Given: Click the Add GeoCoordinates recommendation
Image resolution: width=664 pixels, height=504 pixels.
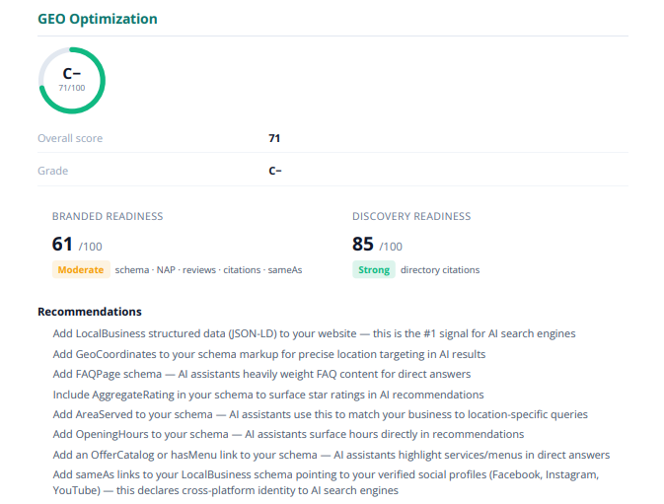Looking at the screenshot, I should (269, 354).
